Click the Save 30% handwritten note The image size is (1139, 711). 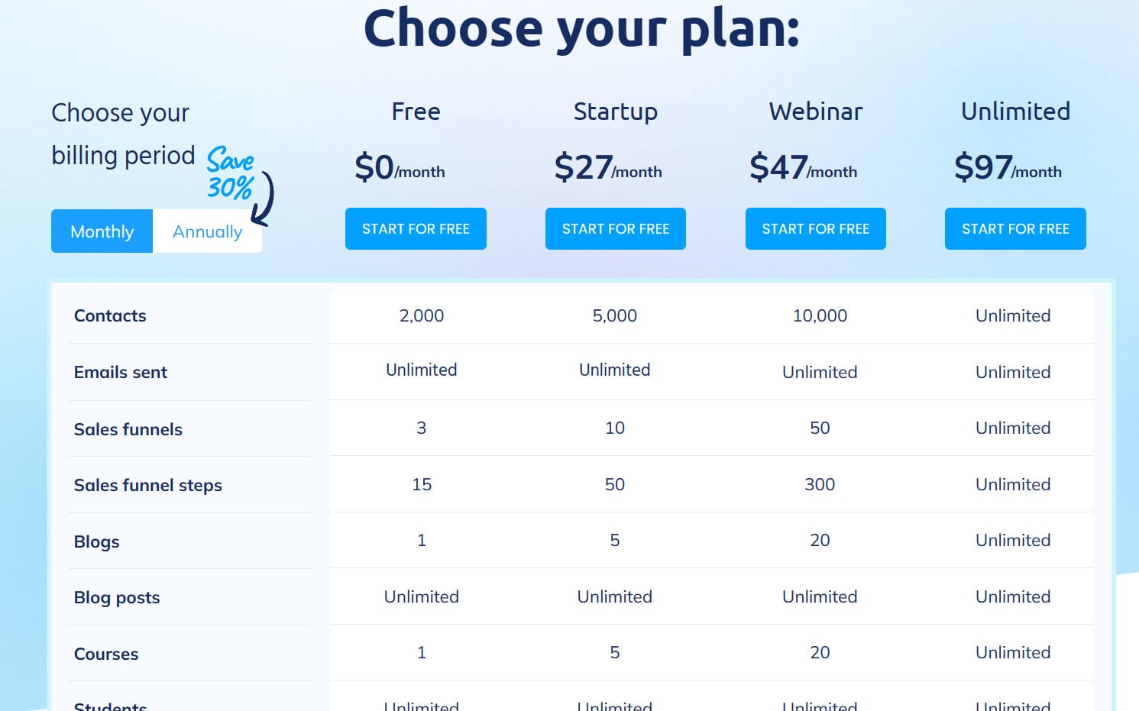point(230,174)
